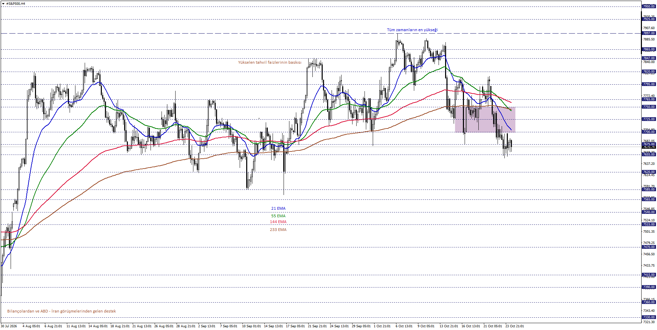Viewport: 657px width, 330px height.
Task: Click the 7847.00 price level tag
Action: coord(648,58)
